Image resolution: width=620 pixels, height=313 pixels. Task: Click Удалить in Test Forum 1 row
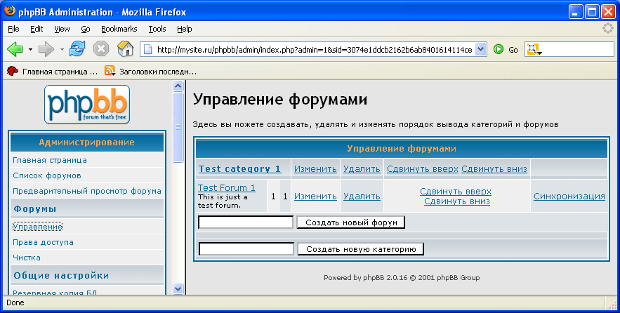pyautogui.click(x=362, y=196)
